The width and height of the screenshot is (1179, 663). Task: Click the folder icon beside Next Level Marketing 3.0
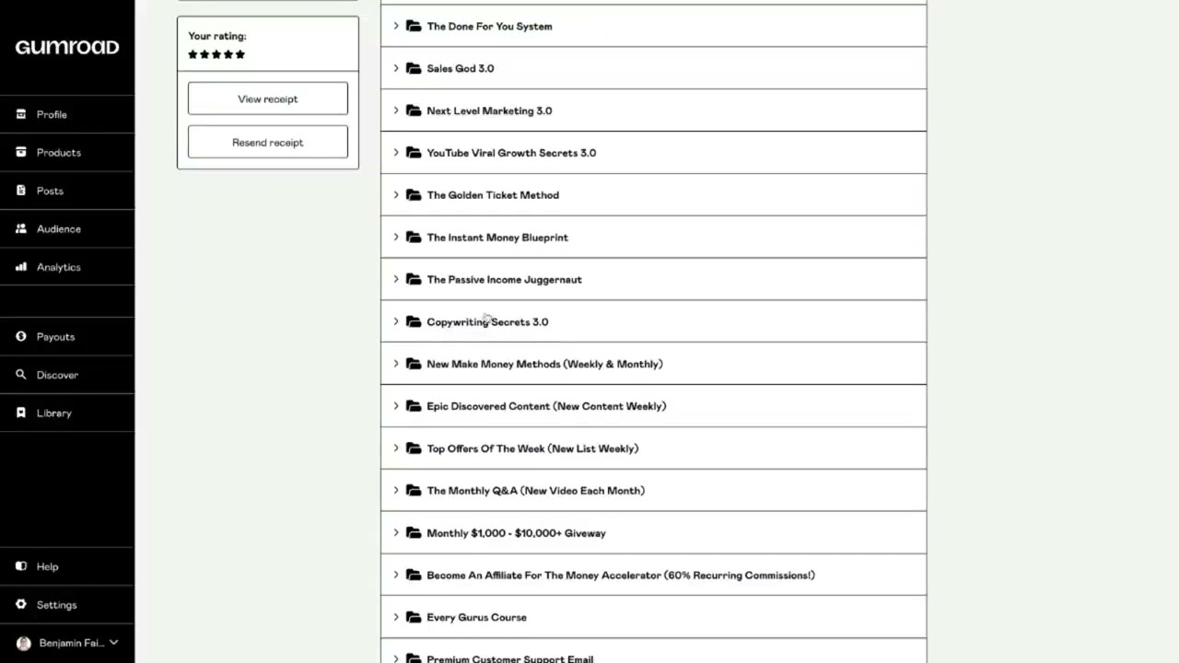414,110
